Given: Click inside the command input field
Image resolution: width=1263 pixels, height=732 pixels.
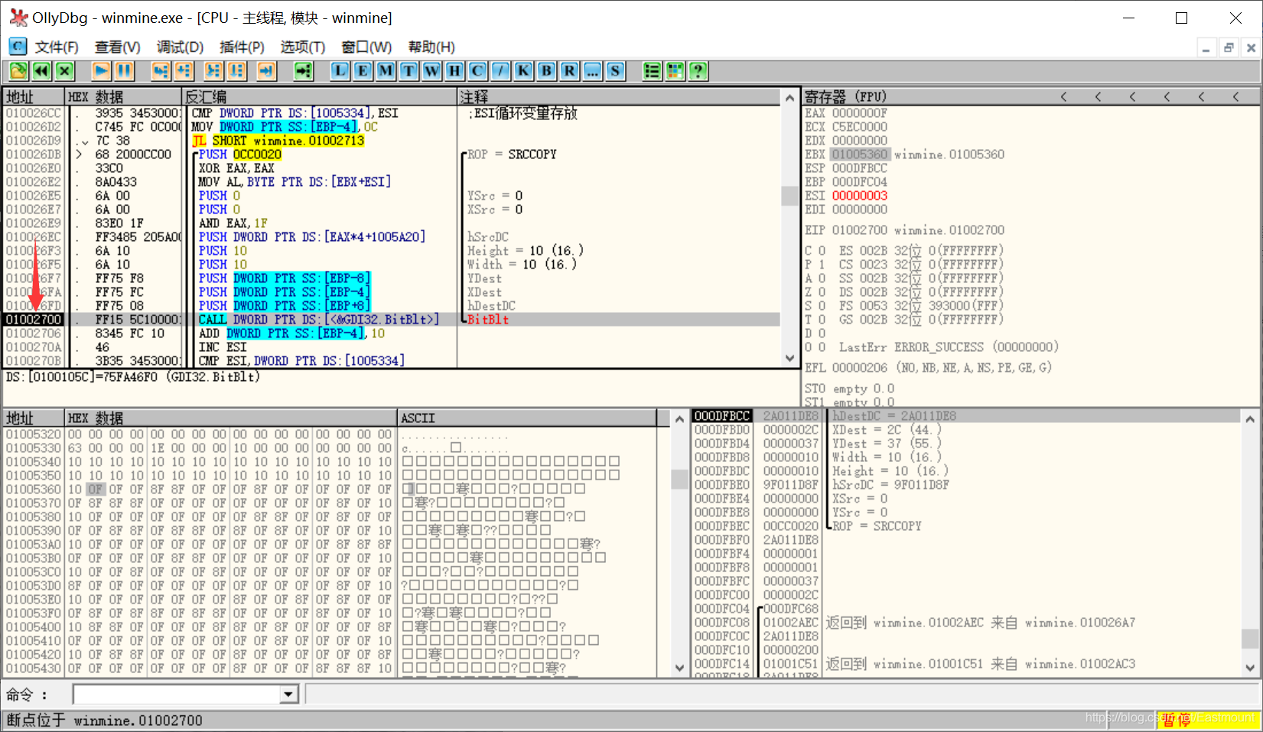Looking at the screenshot, I should click(177, 695).
